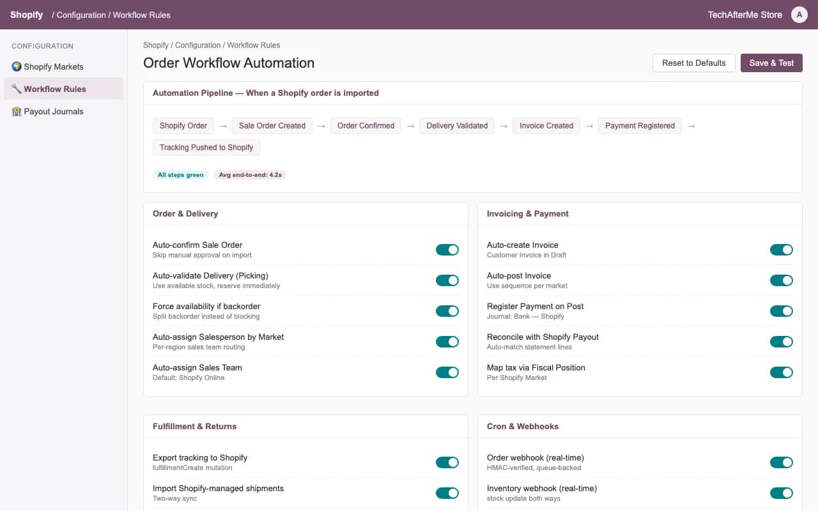This screenshot has height=511, width=818.
Task: Toggle Register Payment on Post
Action: 782,311
